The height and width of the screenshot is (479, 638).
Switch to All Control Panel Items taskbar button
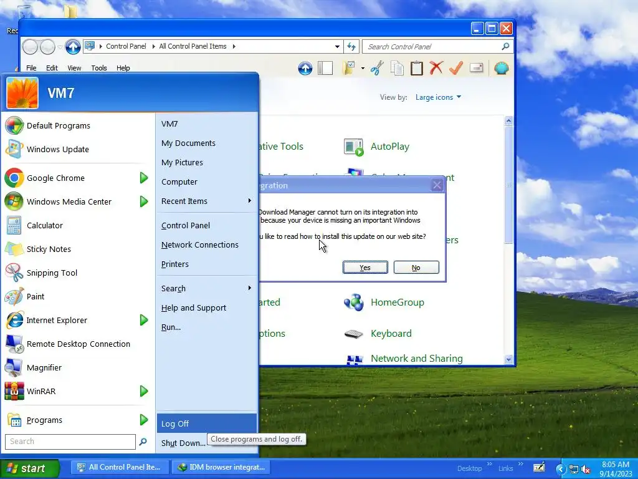coord(120,468)
